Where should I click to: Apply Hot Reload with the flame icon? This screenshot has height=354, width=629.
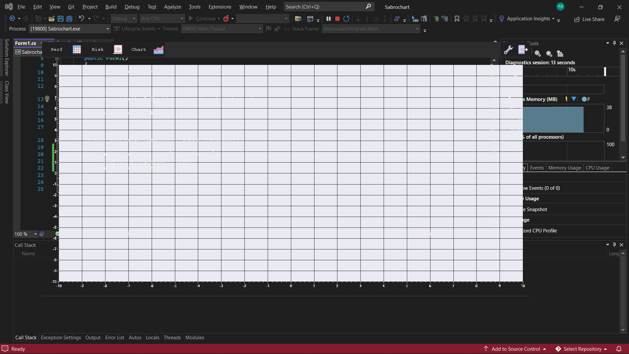point(226,19)
